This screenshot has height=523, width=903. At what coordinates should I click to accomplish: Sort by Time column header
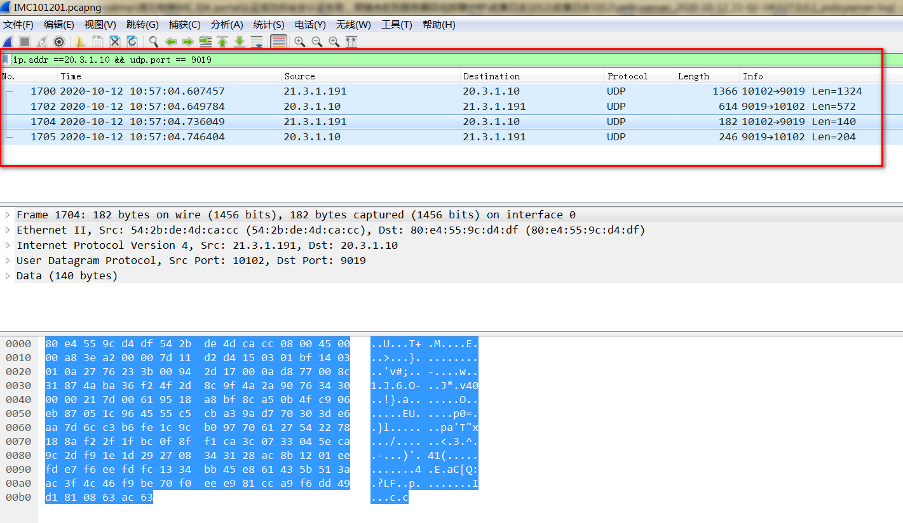coord(170,76)
